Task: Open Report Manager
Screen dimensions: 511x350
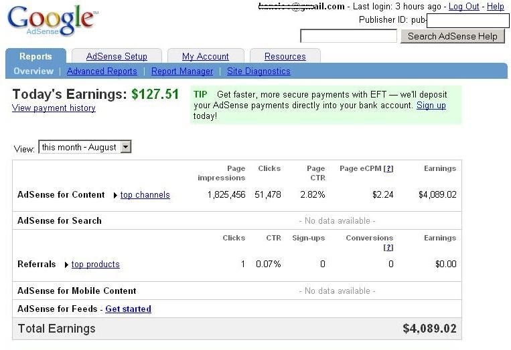Action: pyautogui.click(x=182, y=71)
